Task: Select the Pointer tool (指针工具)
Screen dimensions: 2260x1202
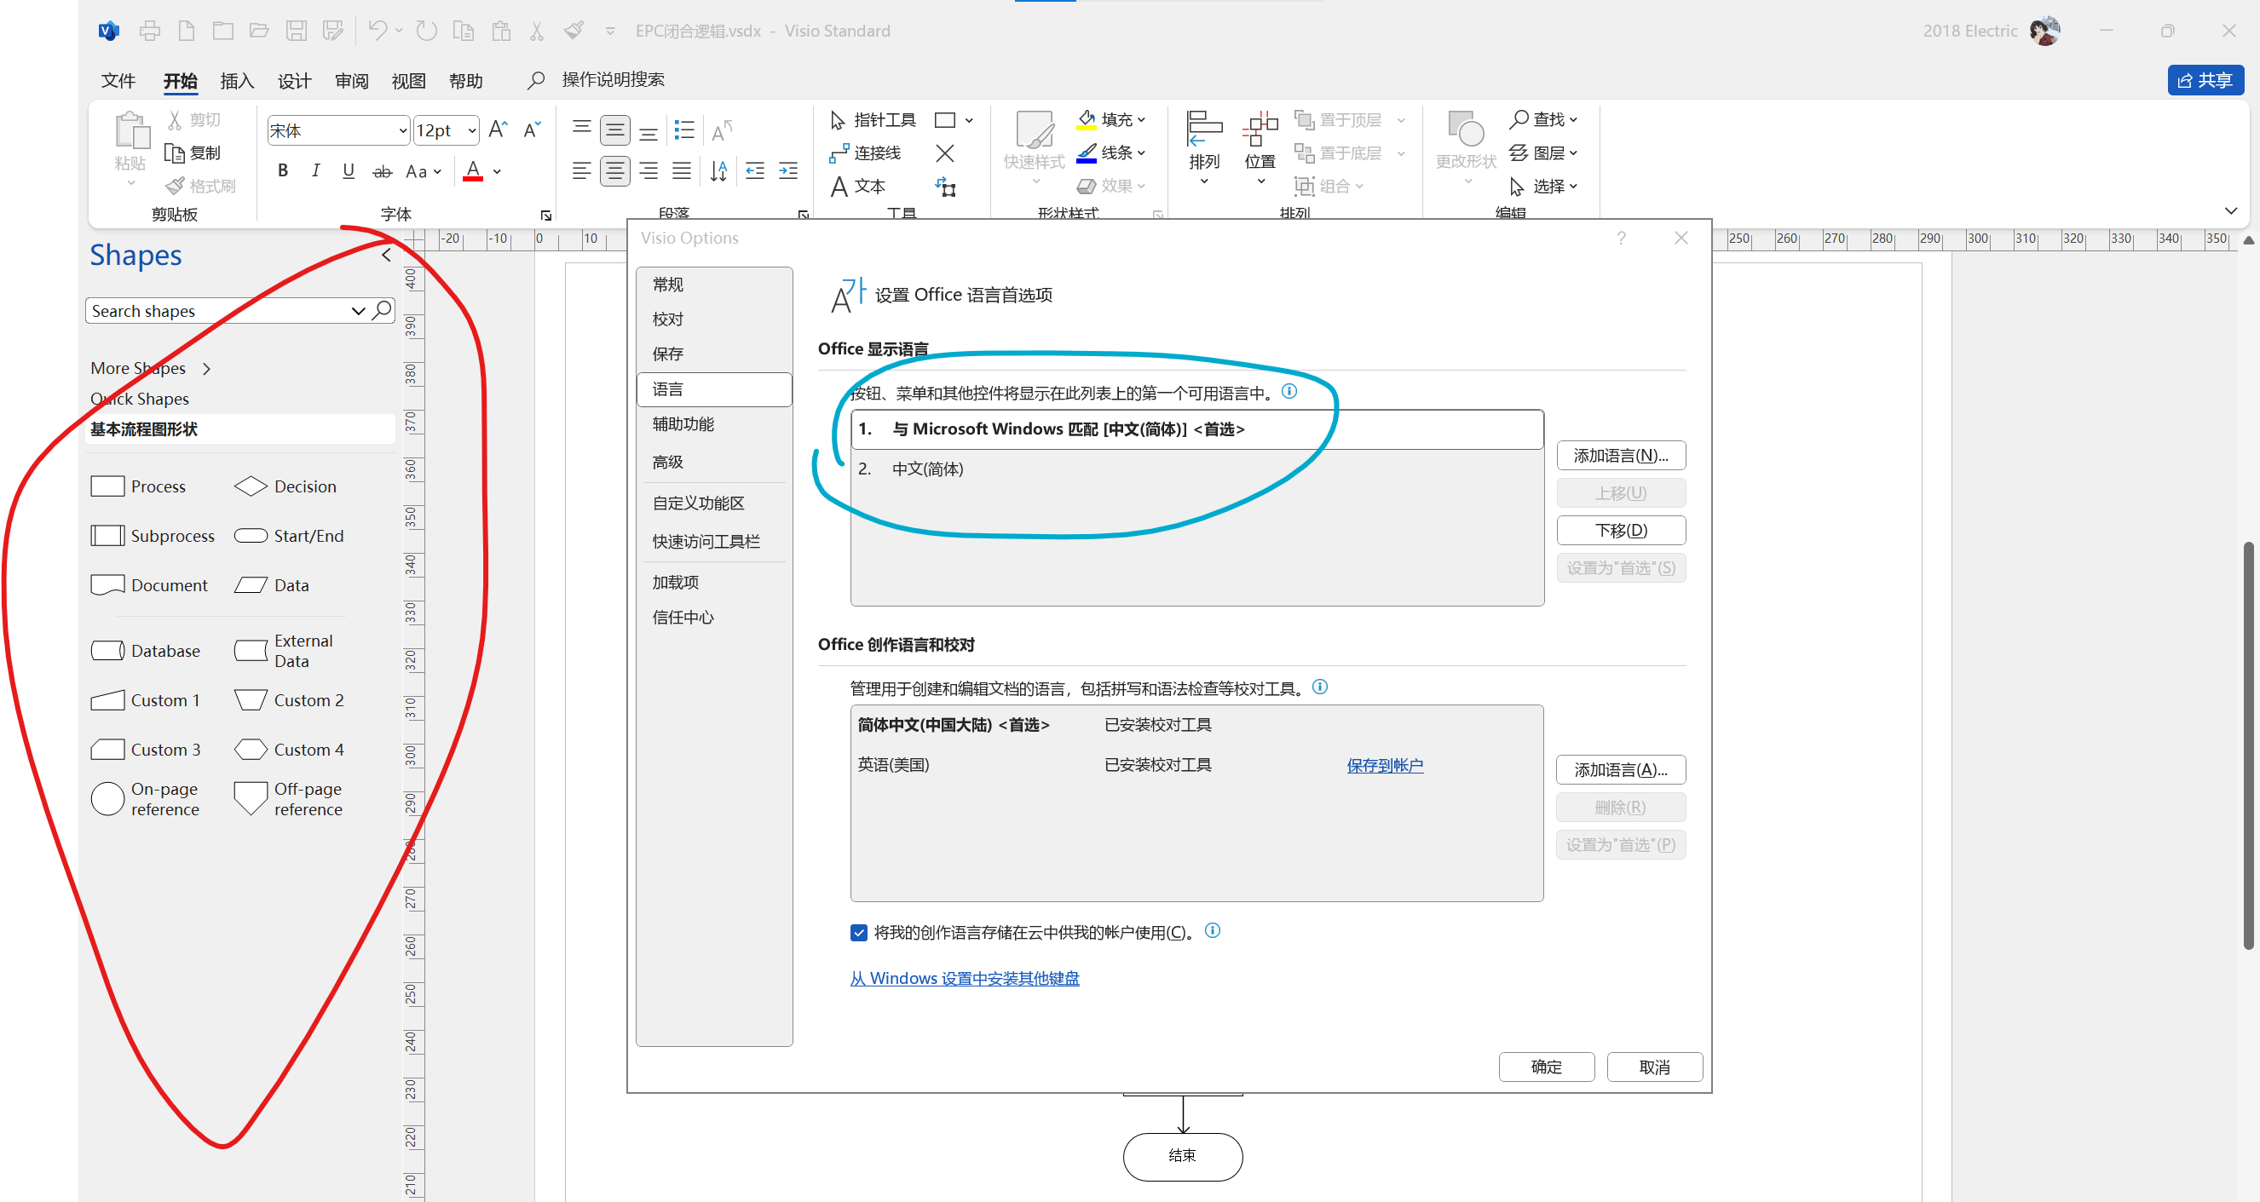Action: pos(871,119)
